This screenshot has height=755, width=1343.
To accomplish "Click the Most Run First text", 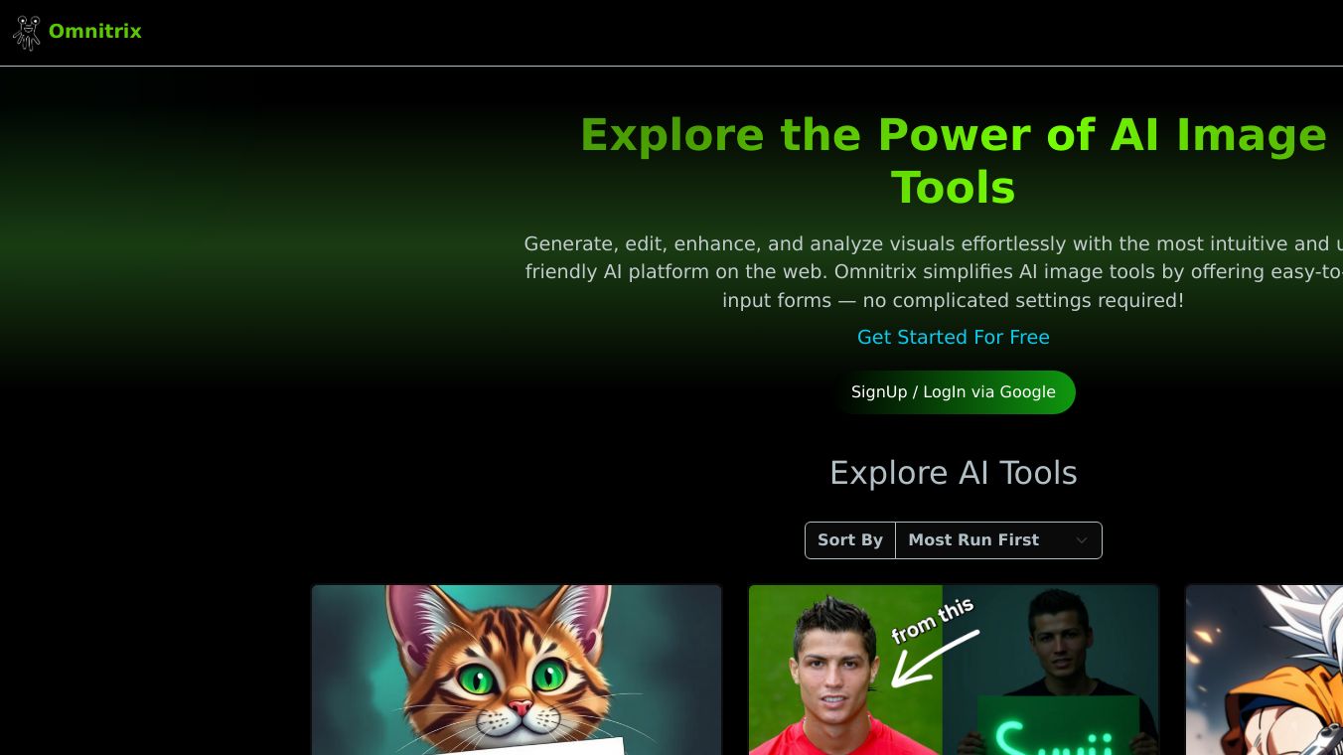I will [x=973, y=540].
